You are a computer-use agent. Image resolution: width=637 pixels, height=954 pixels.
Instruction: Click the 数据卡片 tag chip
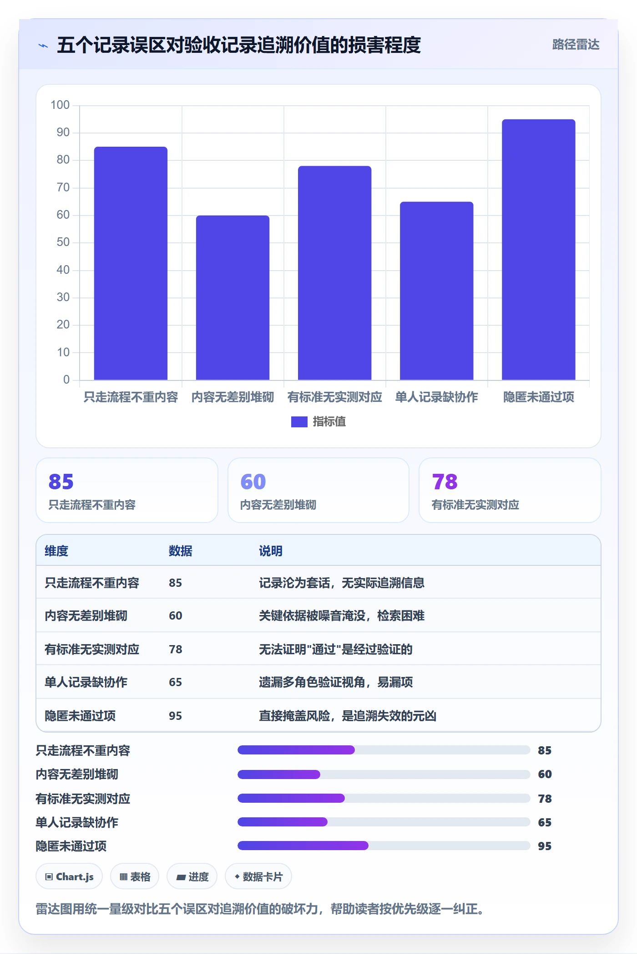point(258,877)
